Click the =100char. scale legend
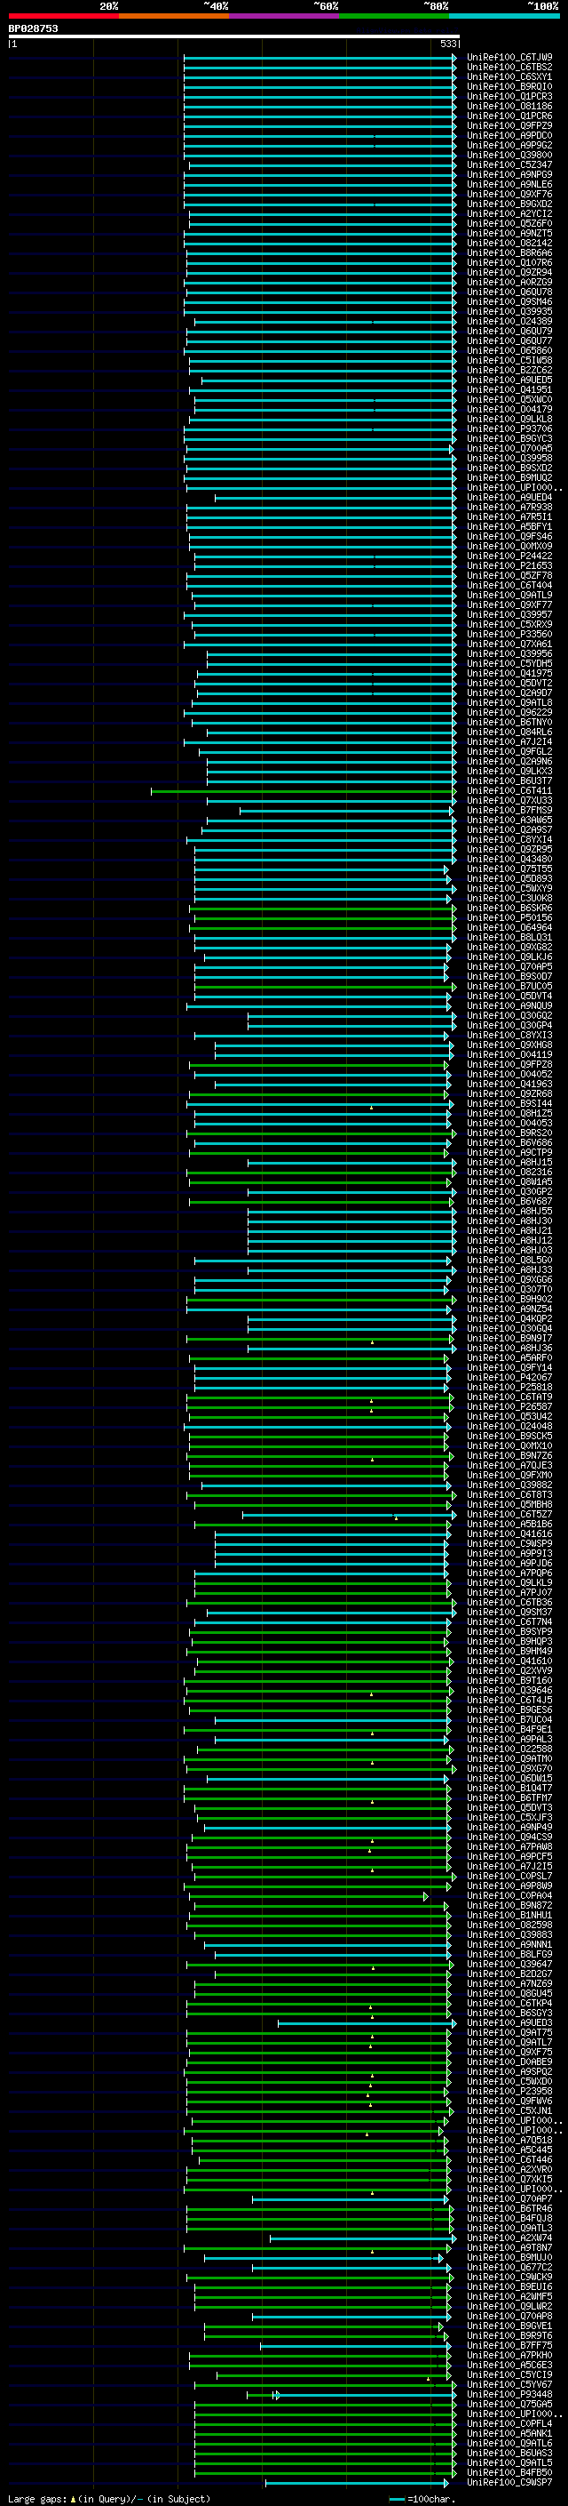This screenshot has width=568, height=2506. tap(422, 2498)
